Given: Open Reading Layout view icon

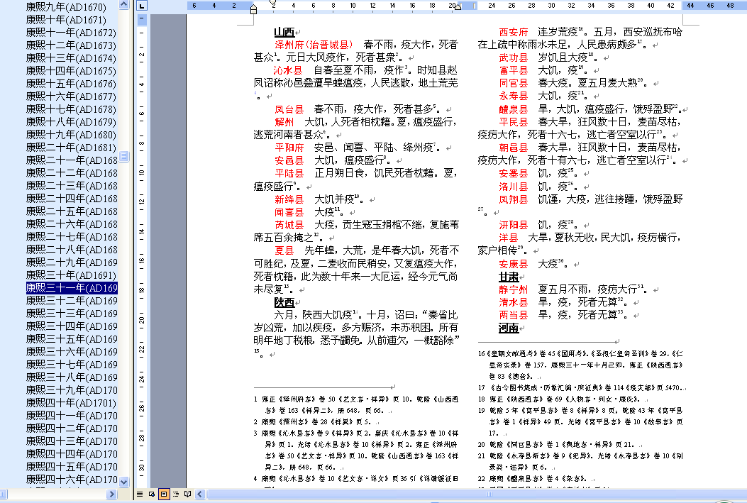Looking at the screenshot, I should pyautogui.click(x=187, y=493).
